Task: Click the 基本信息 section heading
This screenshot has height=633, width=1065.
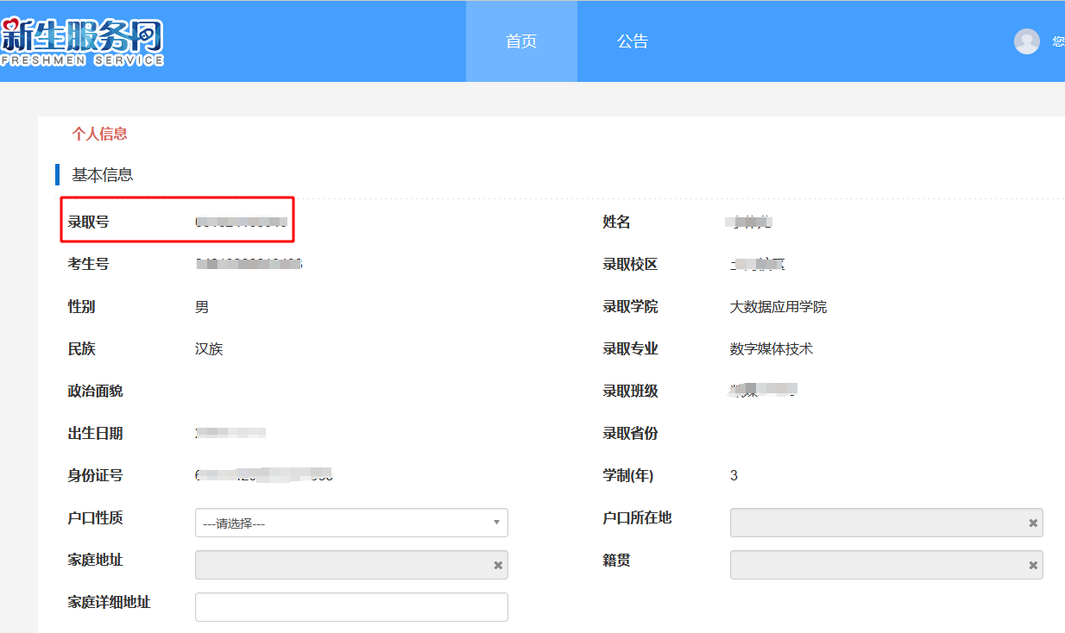Action: [102, 175]
